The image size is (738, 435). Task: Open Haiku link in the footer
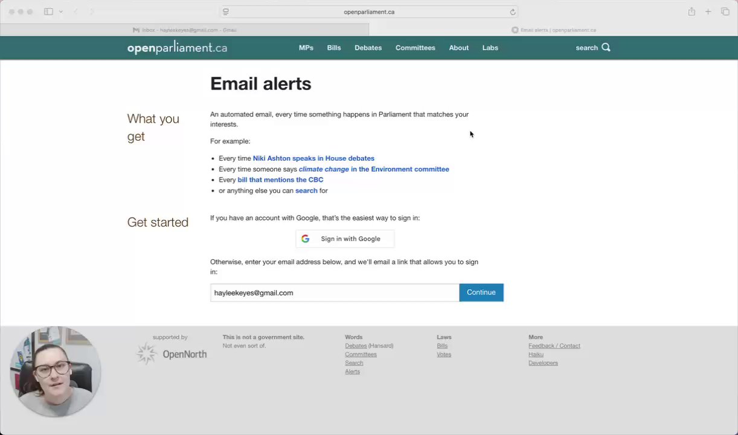pyautogui.click(x=536, y=354)
